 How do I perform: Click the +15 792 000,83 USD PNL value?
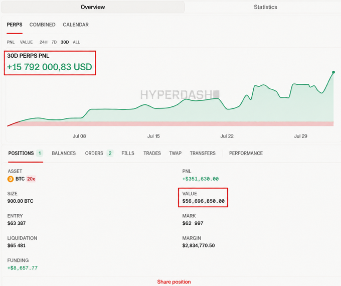click(x=50, y=67)
